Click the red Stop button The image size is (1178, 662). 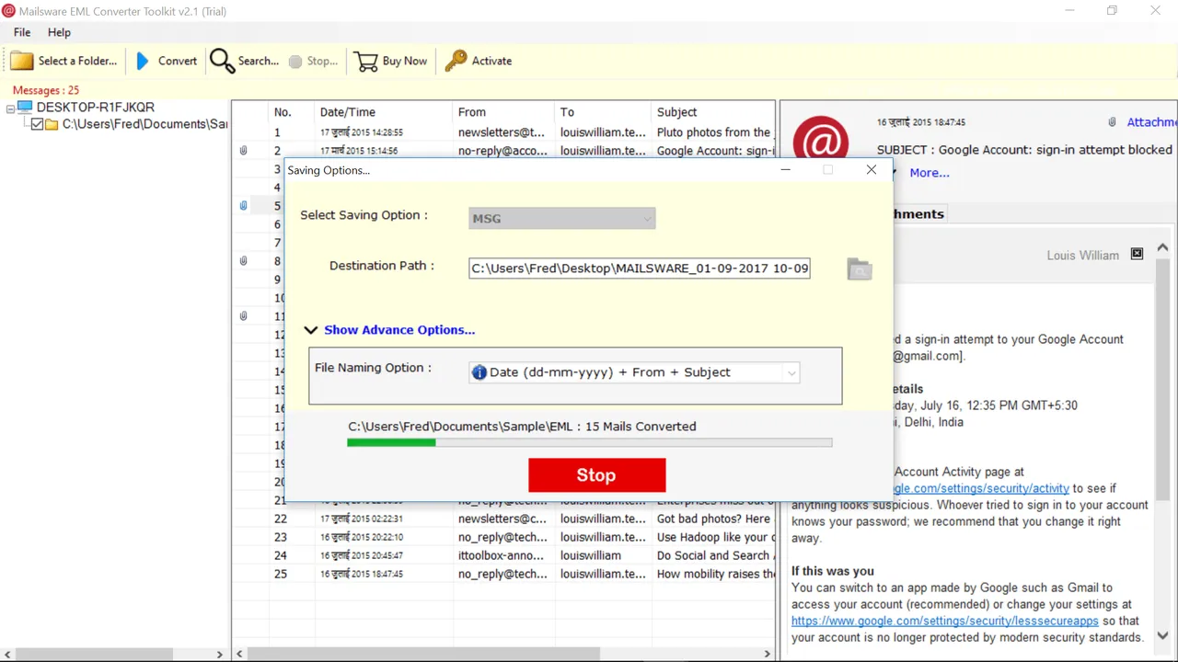point(596,475)
